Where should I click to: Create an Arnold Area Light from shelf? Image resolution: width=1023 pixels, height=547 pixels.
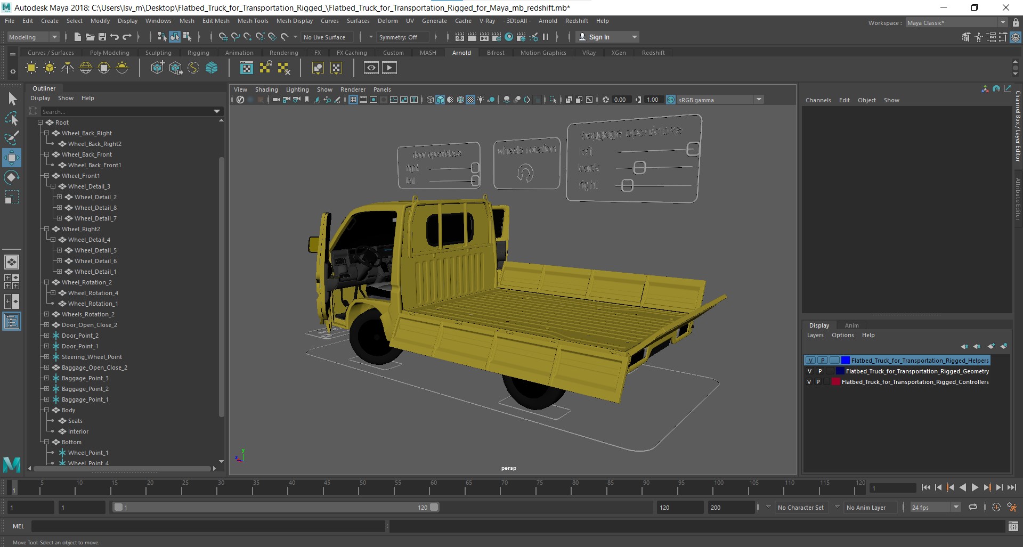point(31,68)
